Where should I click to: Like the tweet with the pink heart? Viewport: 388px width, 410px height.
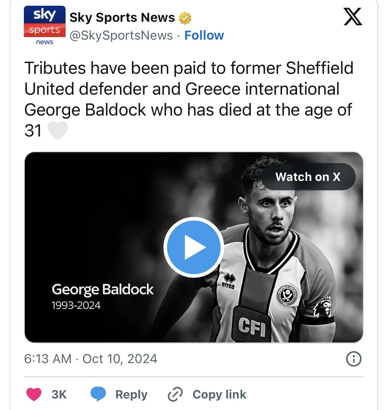pos(34,394)
